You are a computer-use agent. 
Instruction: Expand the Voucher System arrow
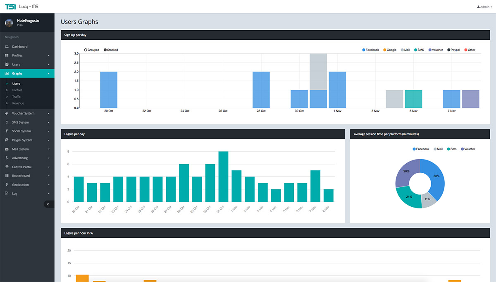48,114
